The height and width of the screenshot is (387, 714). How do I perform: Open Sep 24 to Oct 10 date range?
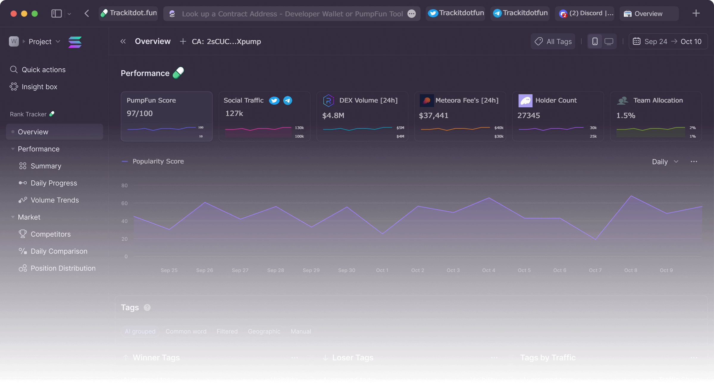pos(668,41)
